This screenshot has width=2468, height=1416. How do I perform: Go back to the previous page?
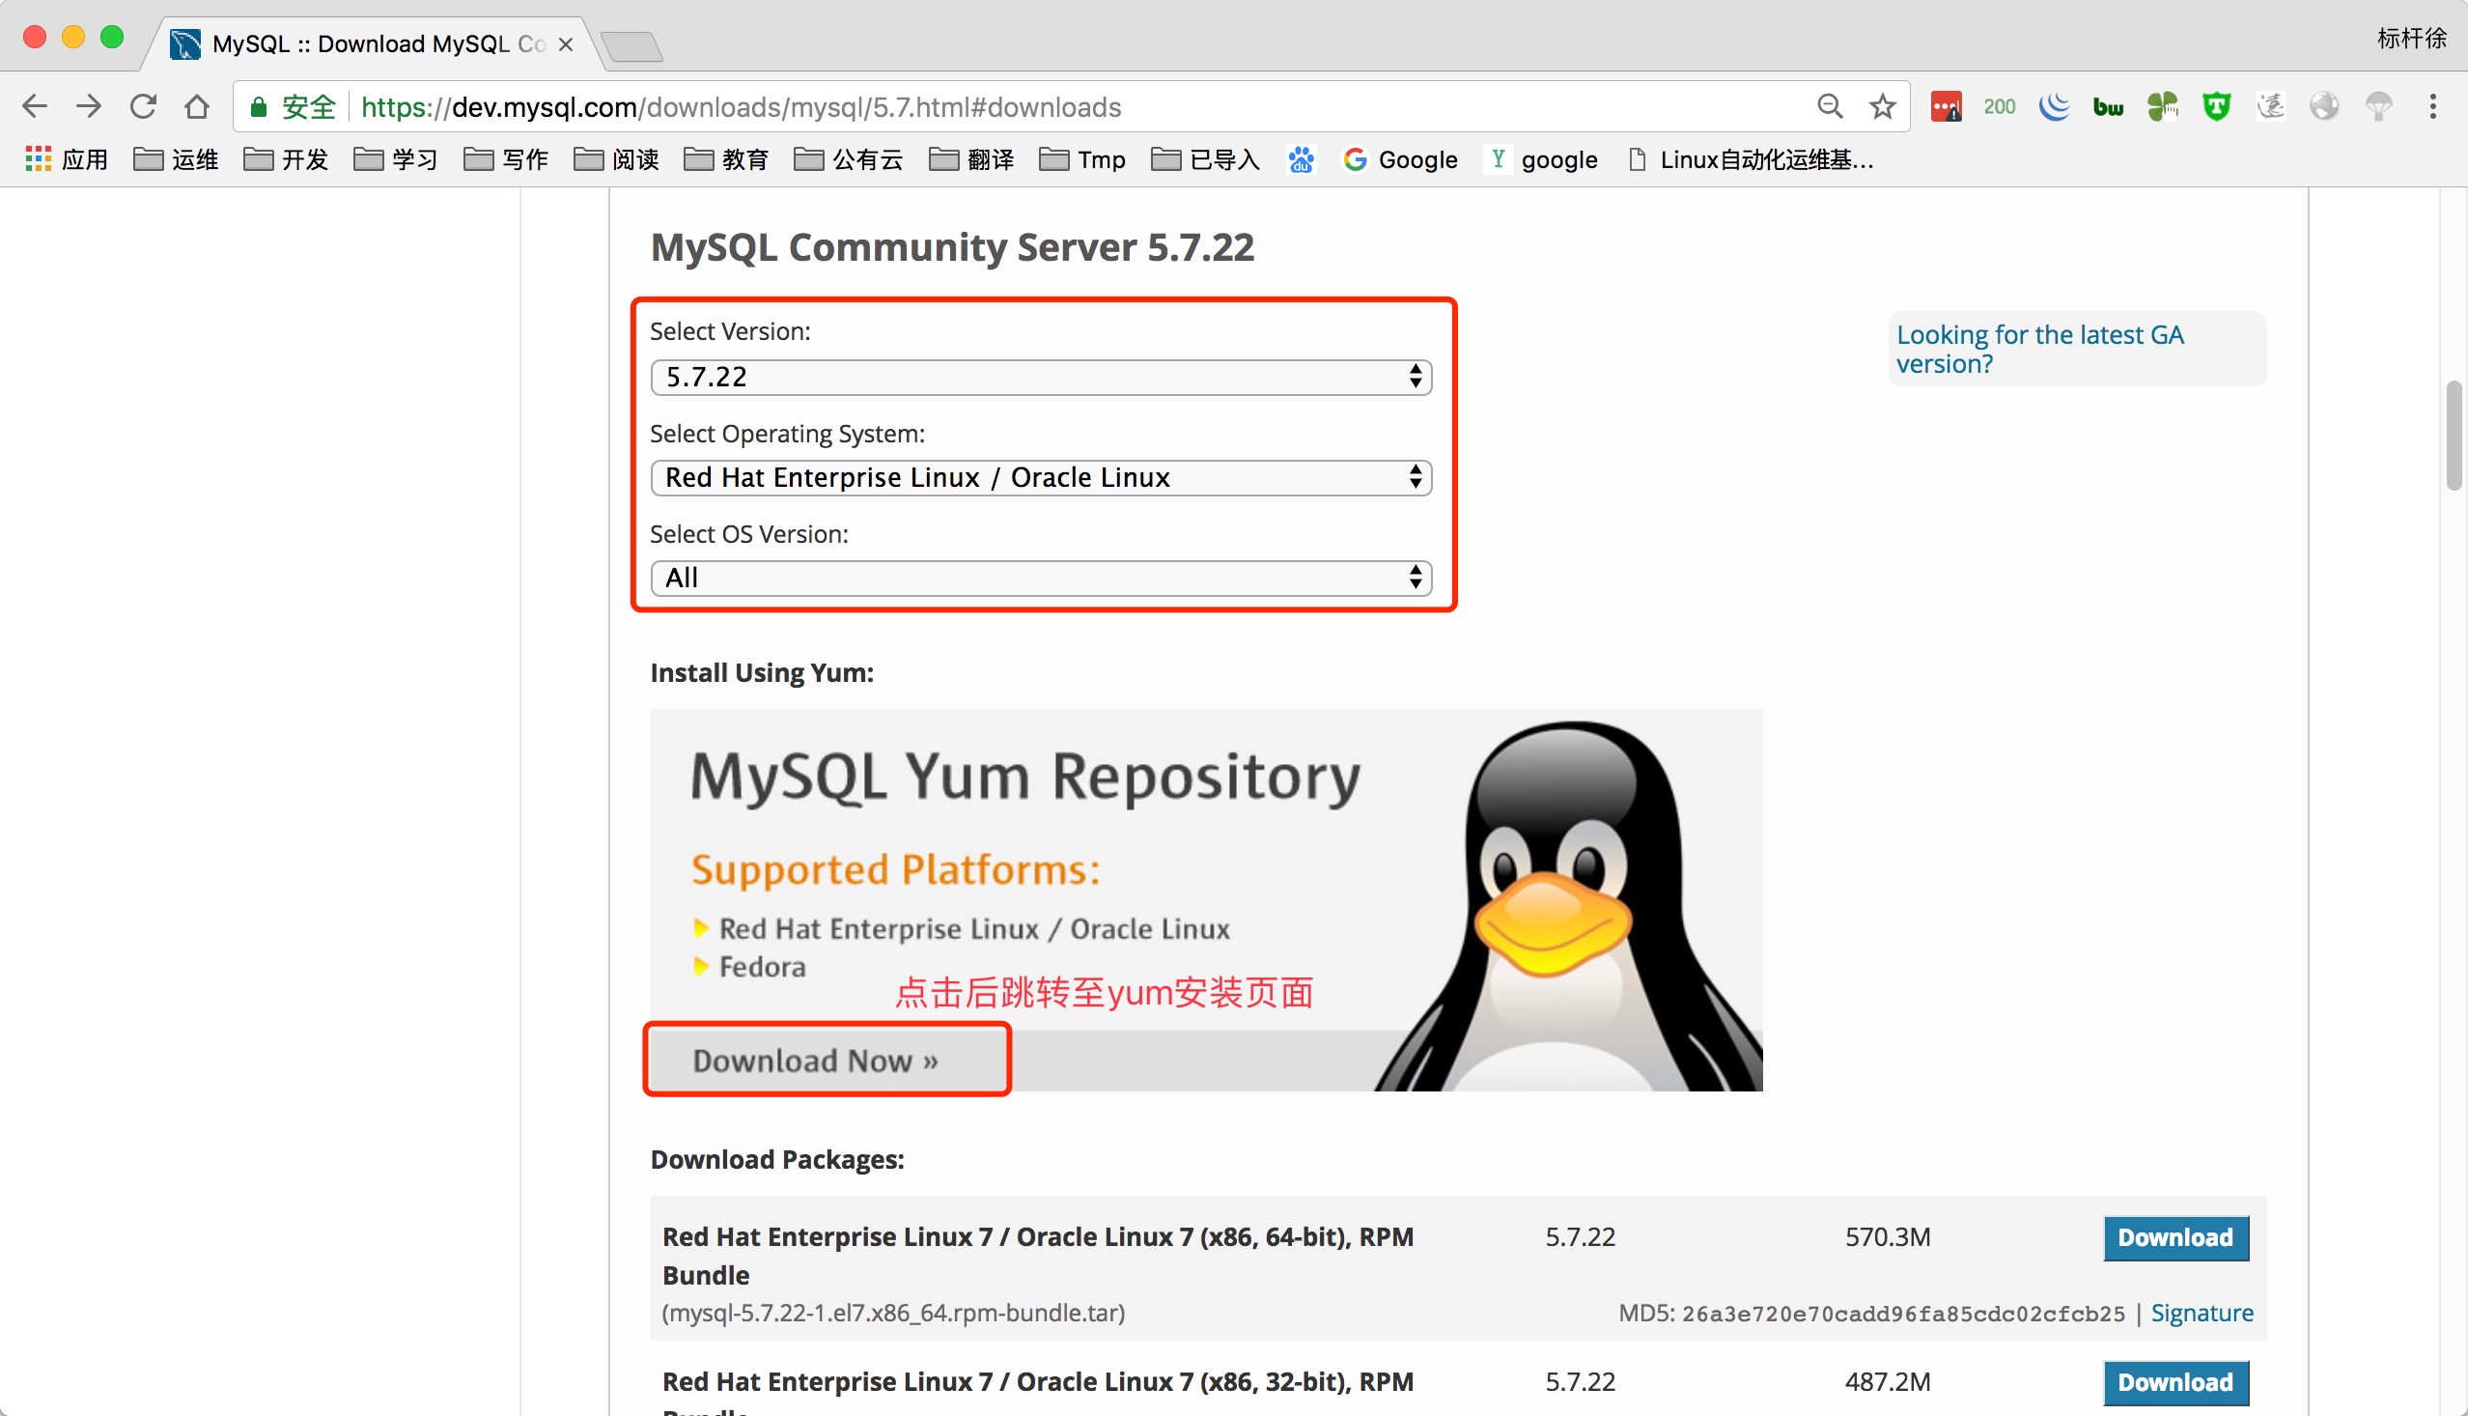pos(35,106)
